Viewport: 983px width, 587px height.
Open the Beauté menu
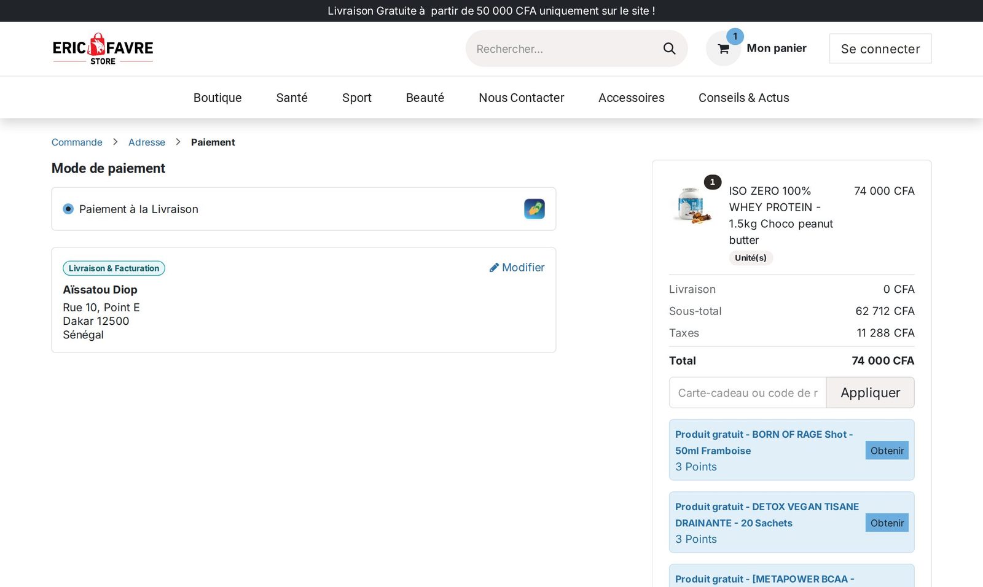point(425,98)
